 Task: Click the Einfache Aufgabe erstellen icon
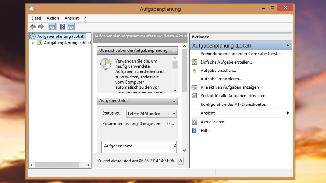click(194, 62)
